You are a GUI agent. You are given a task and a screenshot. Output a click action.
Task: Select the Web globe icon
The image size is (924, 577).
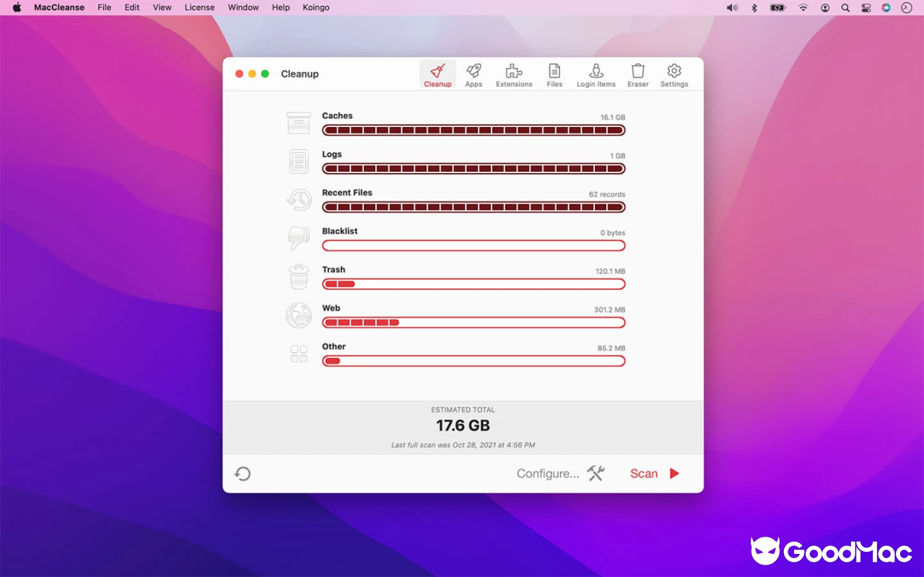coord(299,315)
